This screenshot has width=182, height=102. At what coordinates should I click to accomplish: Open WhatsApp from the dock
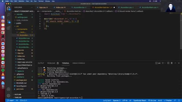click(3, 59)
